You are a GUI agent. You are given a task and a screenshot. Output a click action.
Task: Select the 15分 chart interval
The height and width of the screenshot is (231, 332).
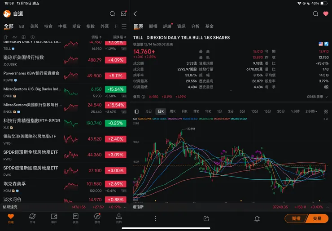267,111
